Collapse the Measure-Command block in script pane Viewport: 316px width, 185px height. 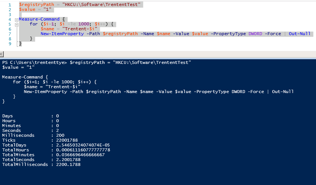[16, 19]
